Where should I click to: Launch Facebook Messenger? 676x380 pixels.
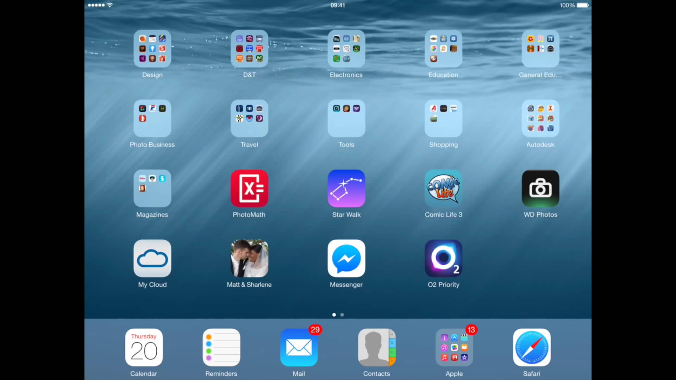[x=346, y=259]
